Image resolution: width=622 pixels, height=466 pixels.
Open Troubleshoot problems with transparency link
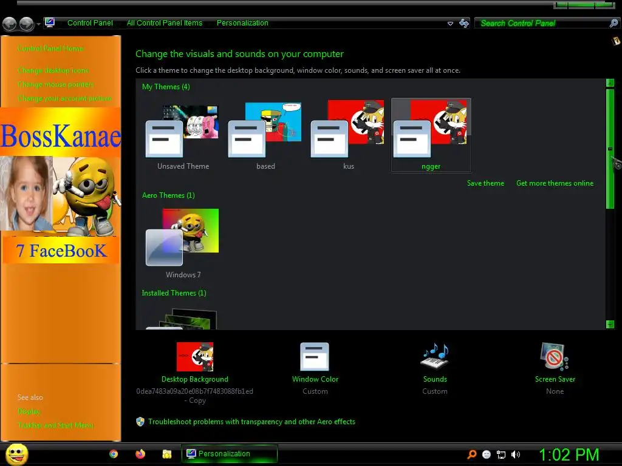251,422
